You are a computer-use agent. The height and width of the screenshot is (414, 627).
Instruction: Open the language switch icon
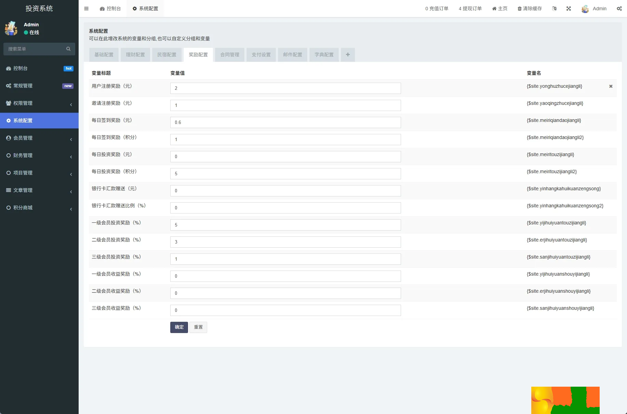point(554,9)
